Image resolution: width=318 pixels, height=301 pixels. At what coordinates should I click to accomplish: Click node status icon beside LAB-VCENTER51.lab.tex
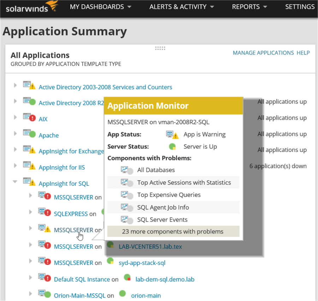tap(110, 245)
